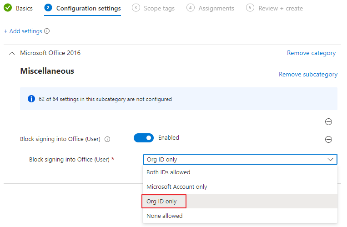Collapse the Microsoft Office 2016 category
The image size is (347, 227).
point(12,53)
